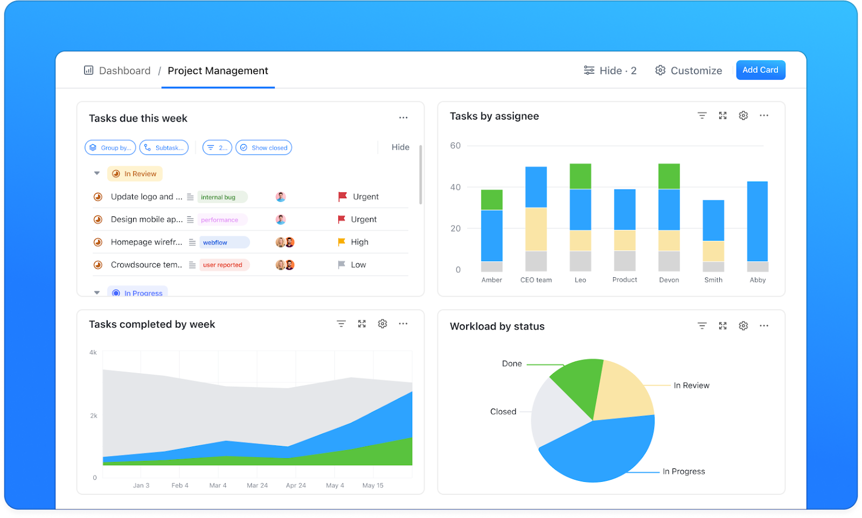Switch to the Project Management tab
Image resolution: width=862 pixels, height=518 pixels.
218,71
